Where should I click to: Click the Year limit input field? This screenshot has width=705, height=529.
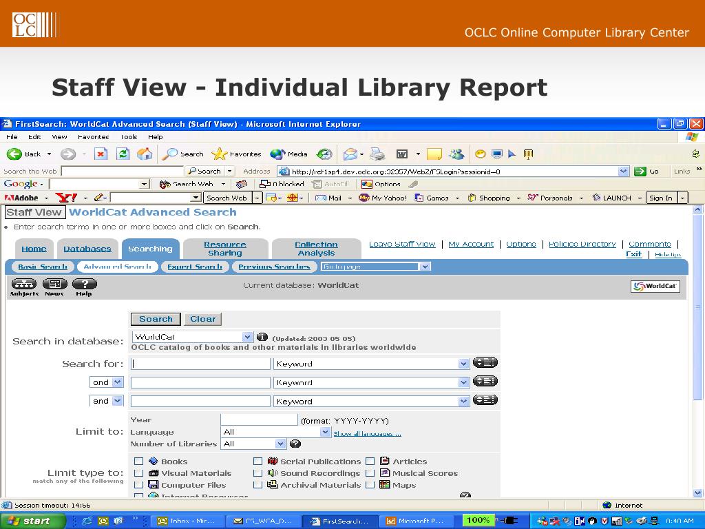coord(259,419)
